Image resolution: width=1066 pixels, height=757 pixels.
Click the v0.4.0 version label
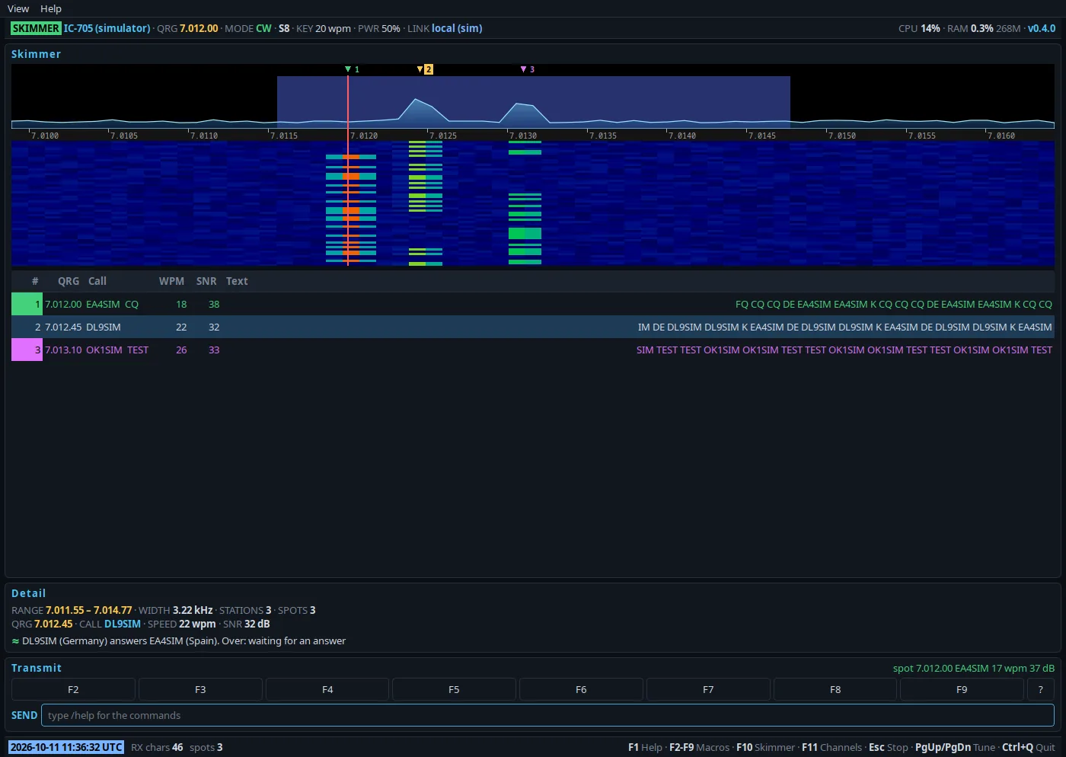point(1042,28)
